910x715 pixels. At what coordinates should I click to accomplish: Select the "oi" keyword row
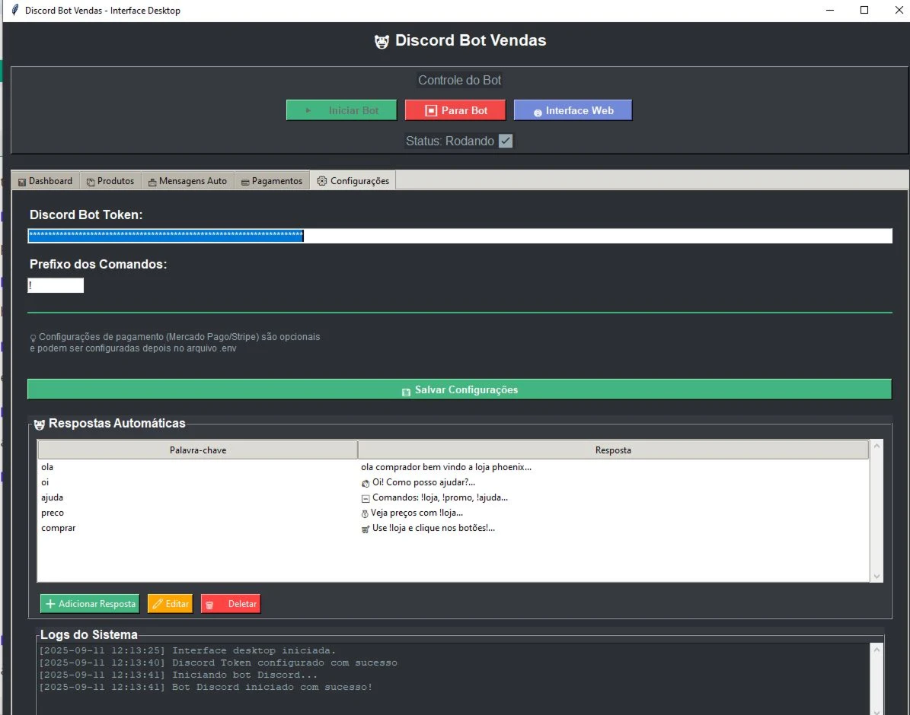(x=45, y=482)
